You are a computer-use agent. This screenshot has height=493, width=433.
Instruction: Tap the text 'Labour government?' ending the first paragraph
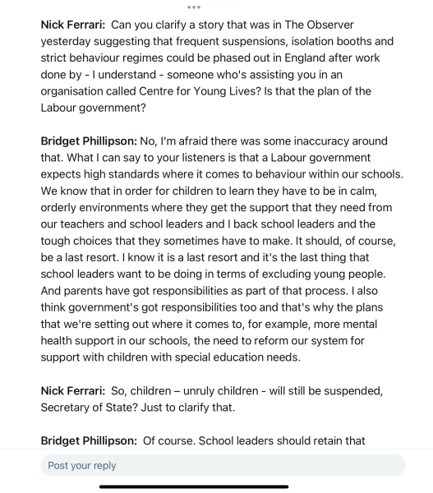point(94,108)
